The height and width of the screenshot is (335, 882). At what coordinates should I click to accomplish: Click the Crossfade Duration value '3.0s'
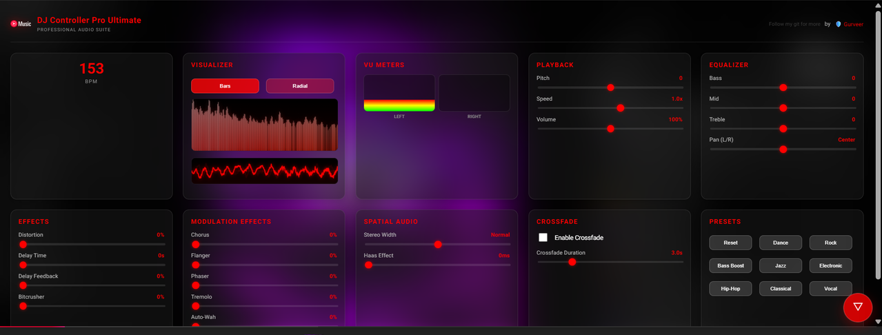[x=677, y=252]
